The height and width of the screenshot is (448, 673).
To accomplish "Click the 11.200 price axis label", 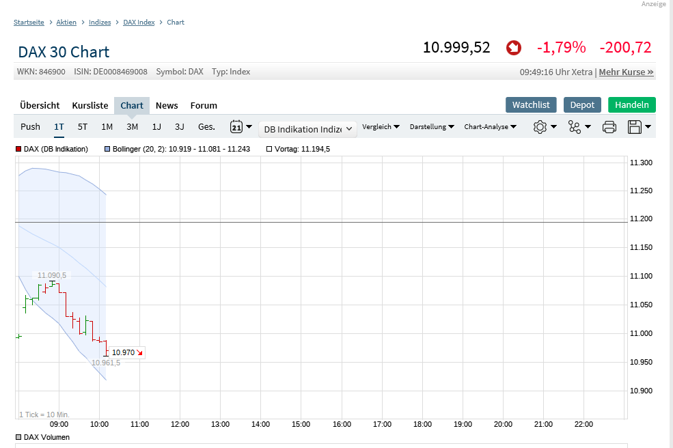I will tap(641, 219).
